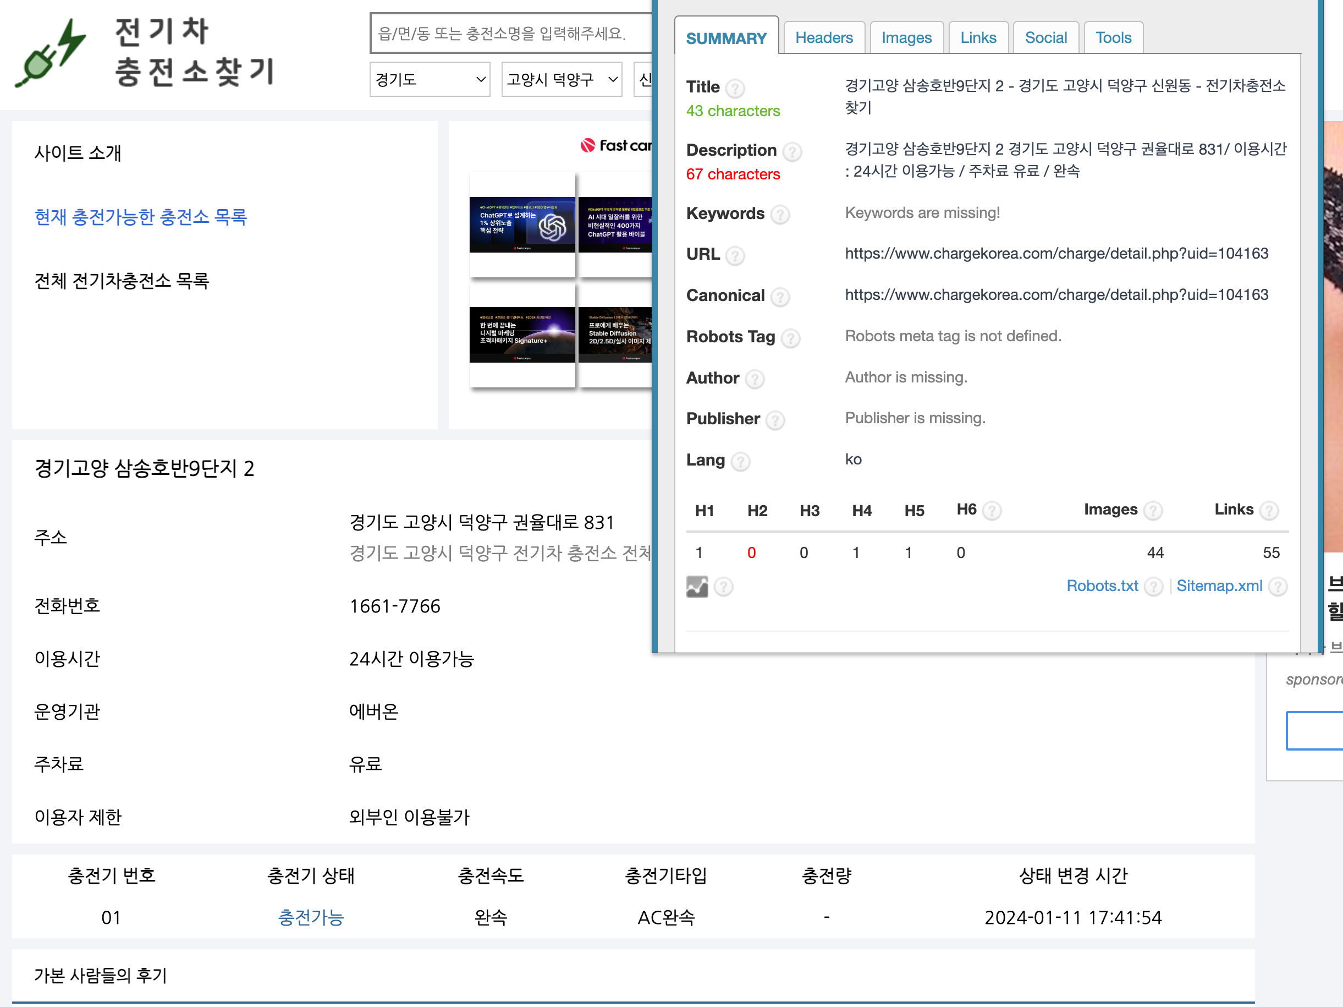Open 전체 전기차충전소 목록 link

coord(122,281)
